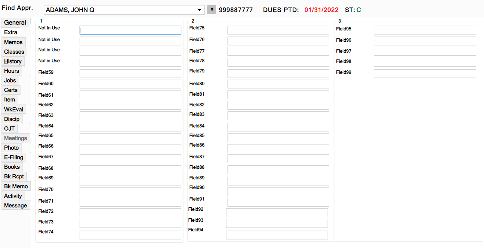The width and height of the screenshot is (484, 248).
Task: Switch to the Activity tab
Action: pyautogui.click(x=13, y=196)
